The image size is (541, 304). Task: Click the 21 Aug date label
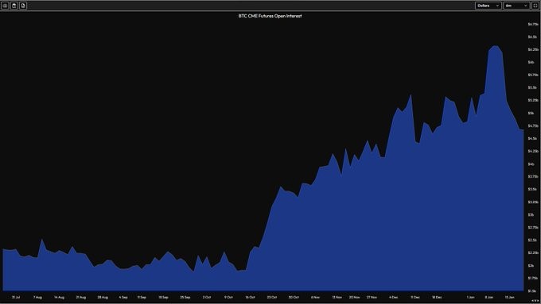[x=80, y=297]
